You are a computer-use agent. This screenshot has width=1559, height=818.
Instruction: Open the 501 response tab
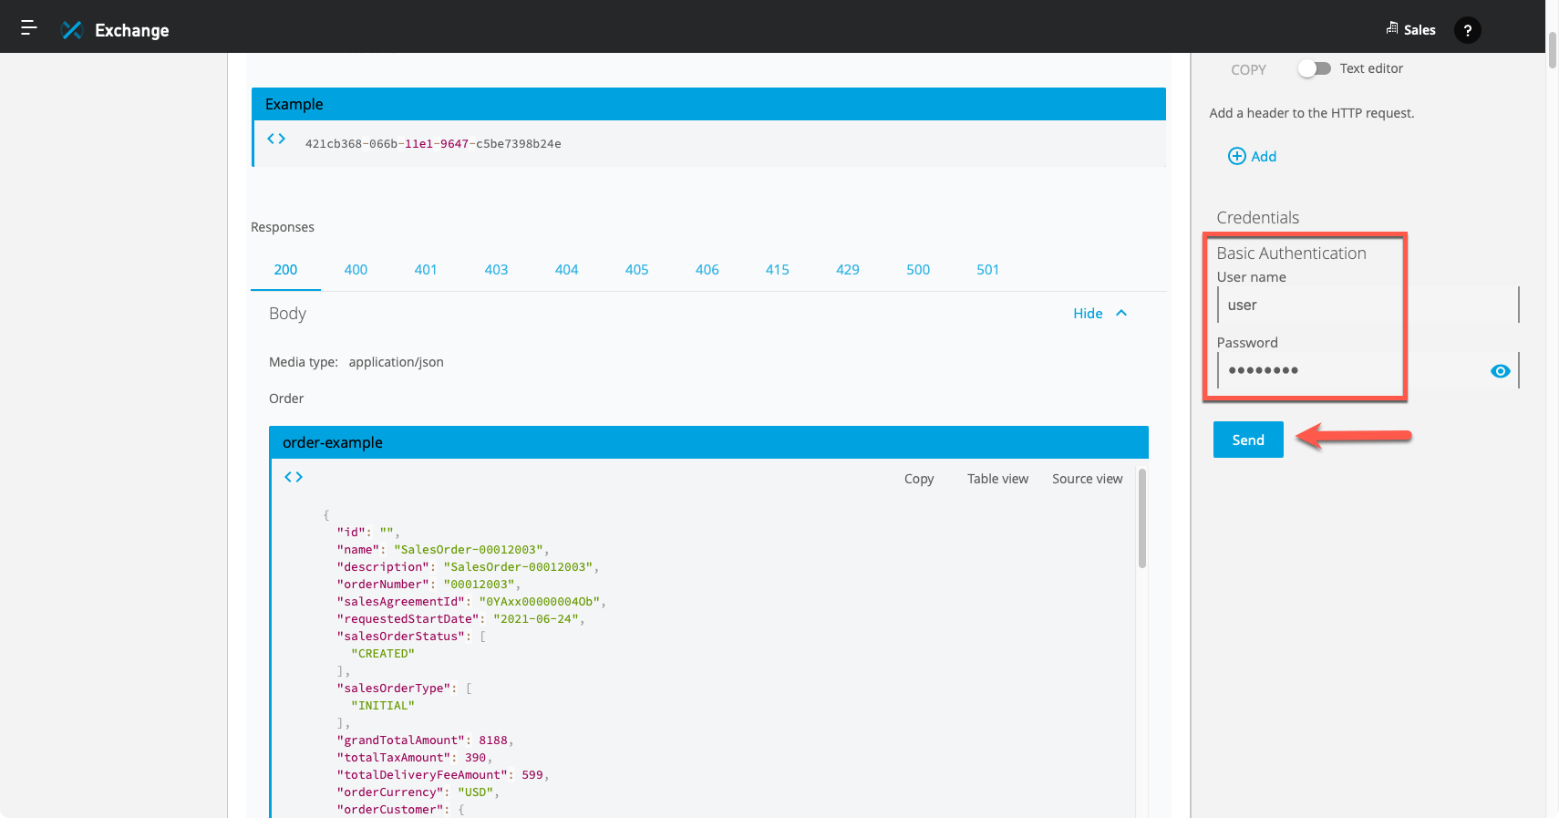pyautogui.click(x=987, y=270)
